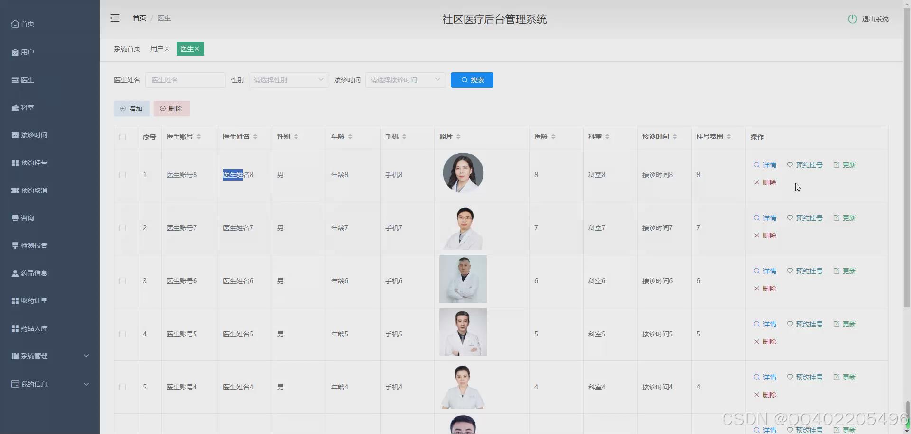Viewport: 911px width, 434px height.
Task: Click the 科室6 cell text
Action: click(x=597, y=281)
